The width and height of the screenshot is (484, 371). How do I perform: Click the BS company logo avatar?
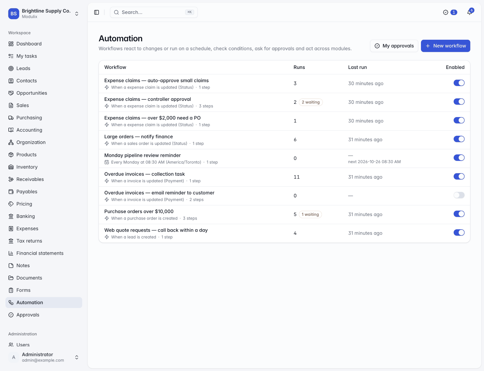(x=14, y=14)
